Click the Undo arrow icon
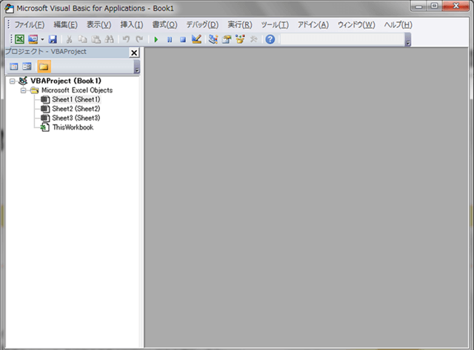This screenshot has height=350, width=474. [126, 39]
